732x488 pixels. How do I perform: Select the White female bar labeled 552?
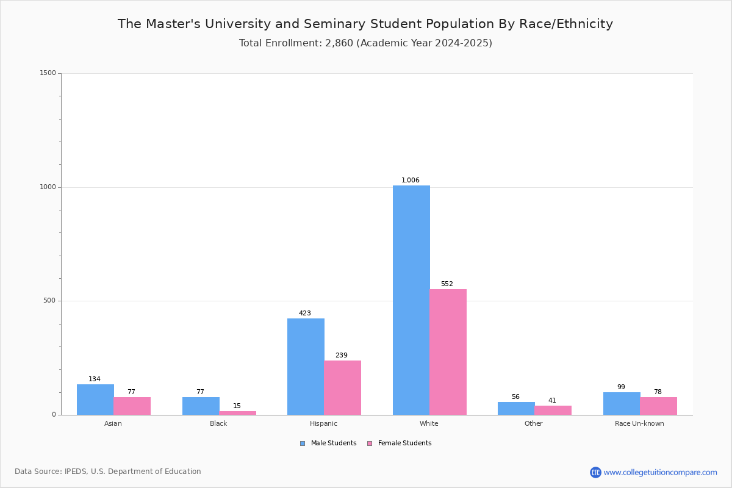(448, 352)
